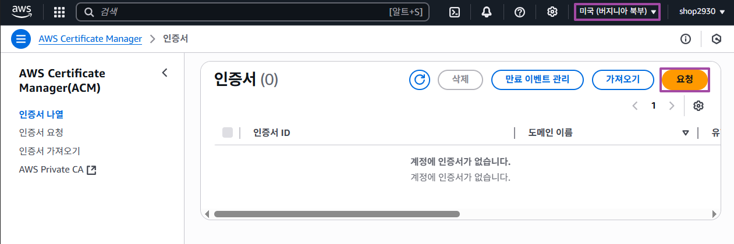Select 인증서 요청 in sidebar
Viewport: 734px width, 244px height.
(x=41, y=132)
